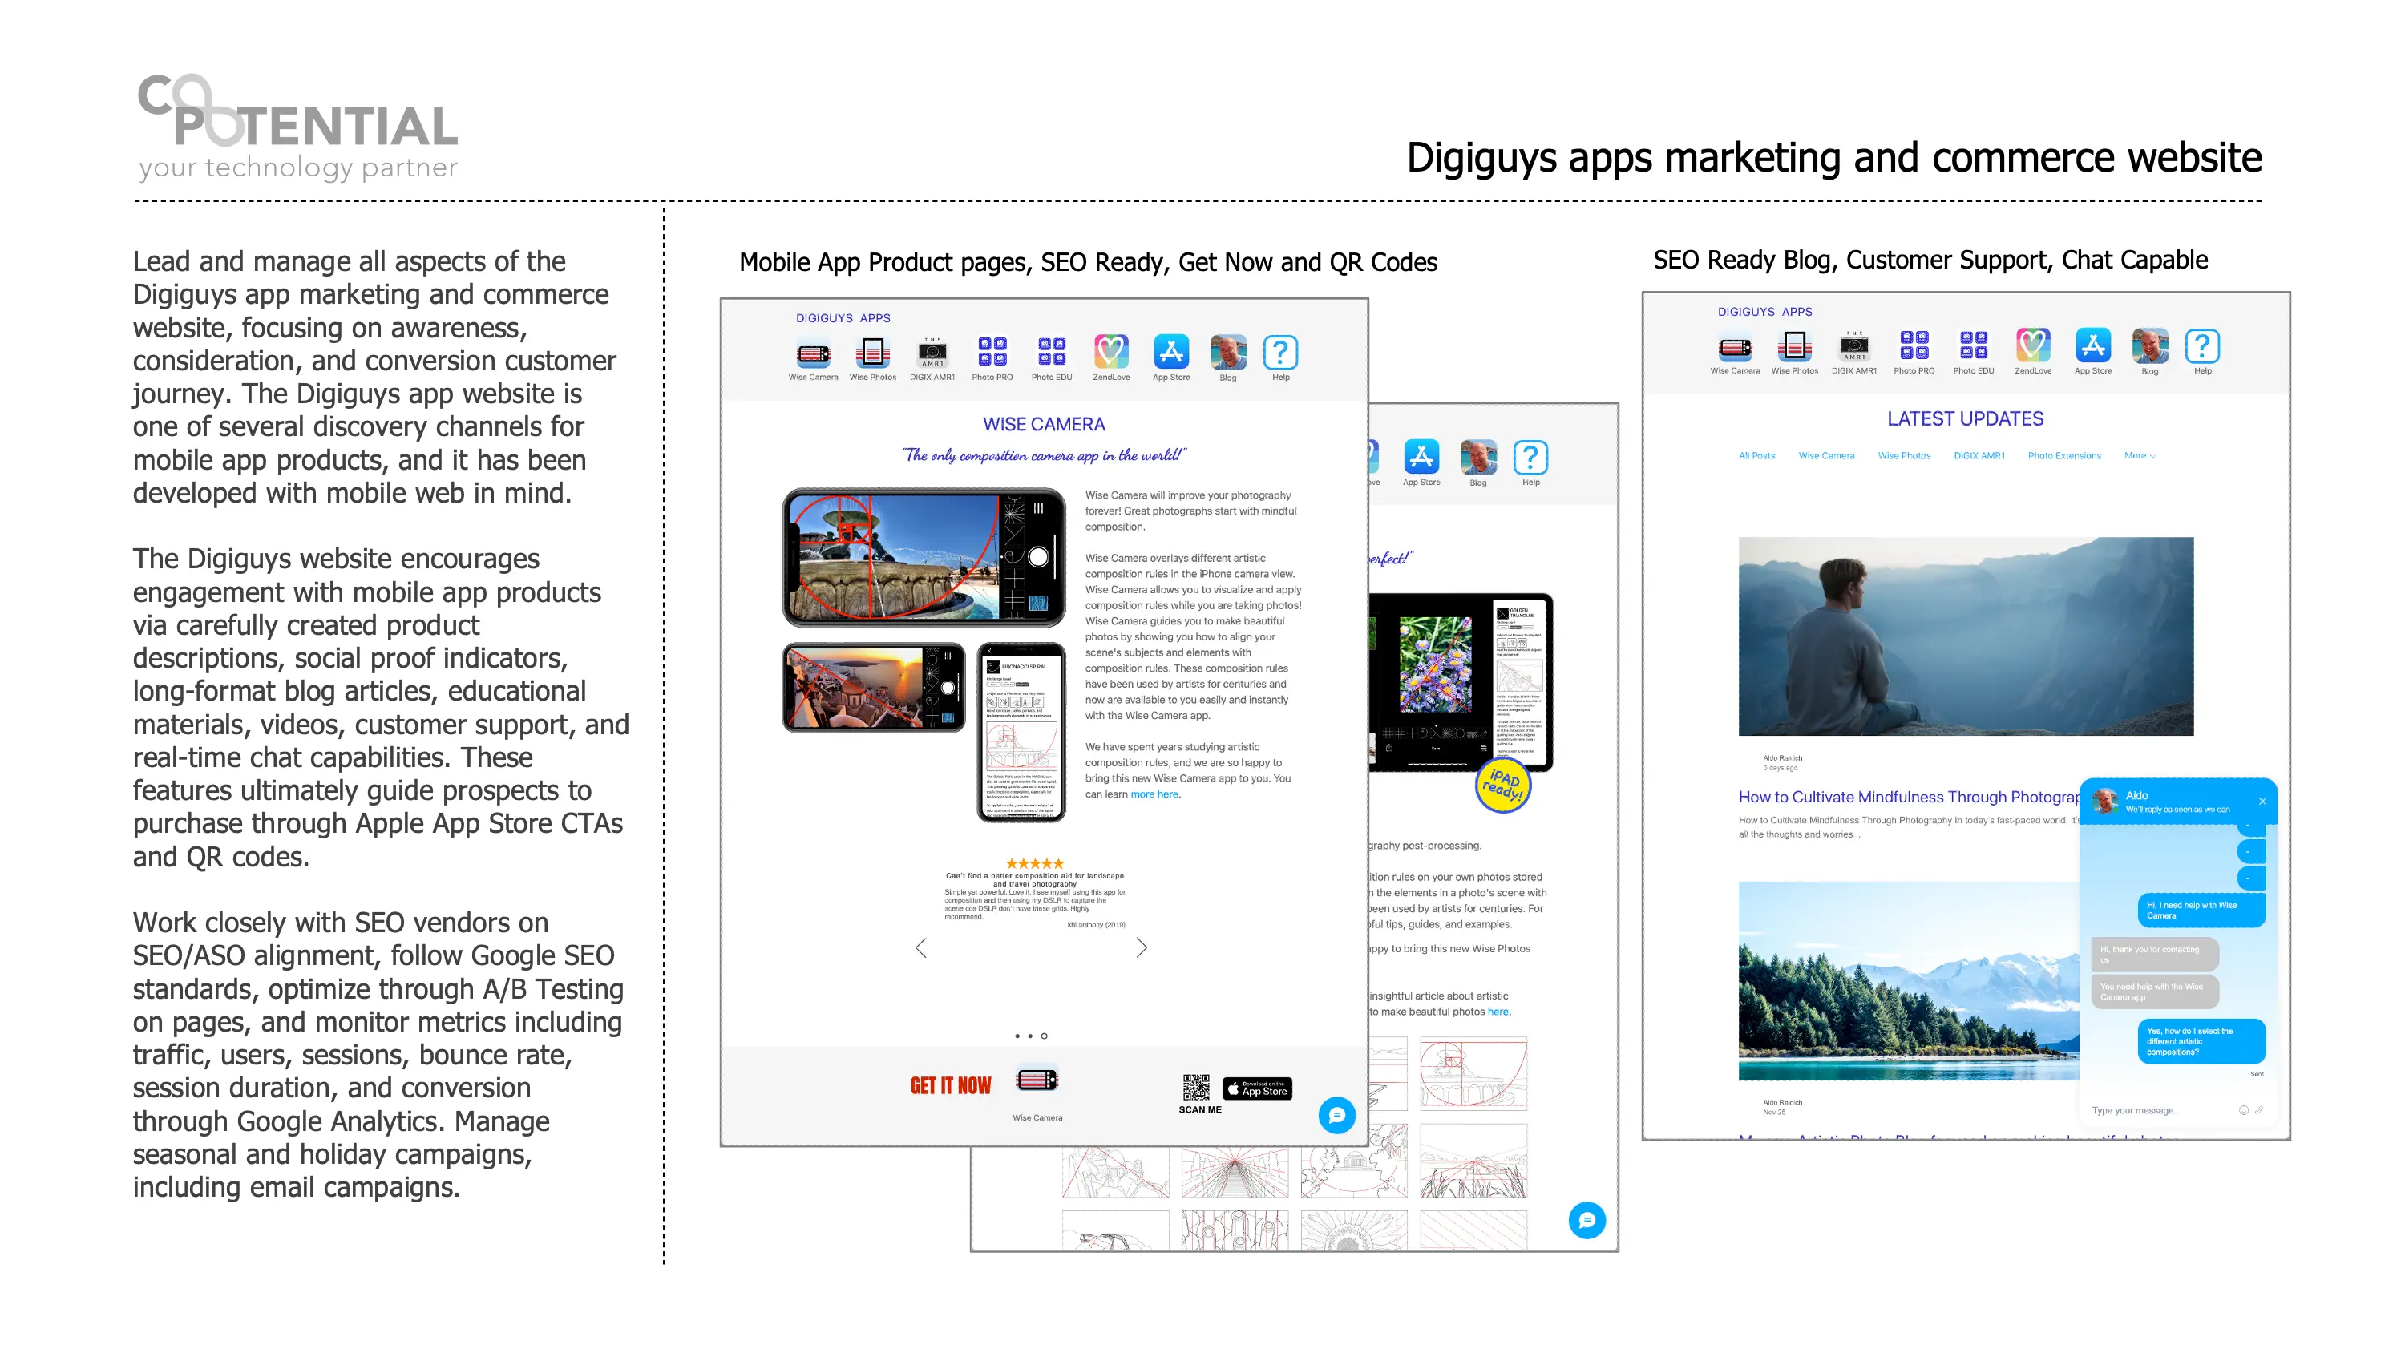Viewport: 2405px width, 1353px height.
Task: Follow the 'more here' link in Wise Camera description
Action: pyautogui.click(x=1155, y=794)
